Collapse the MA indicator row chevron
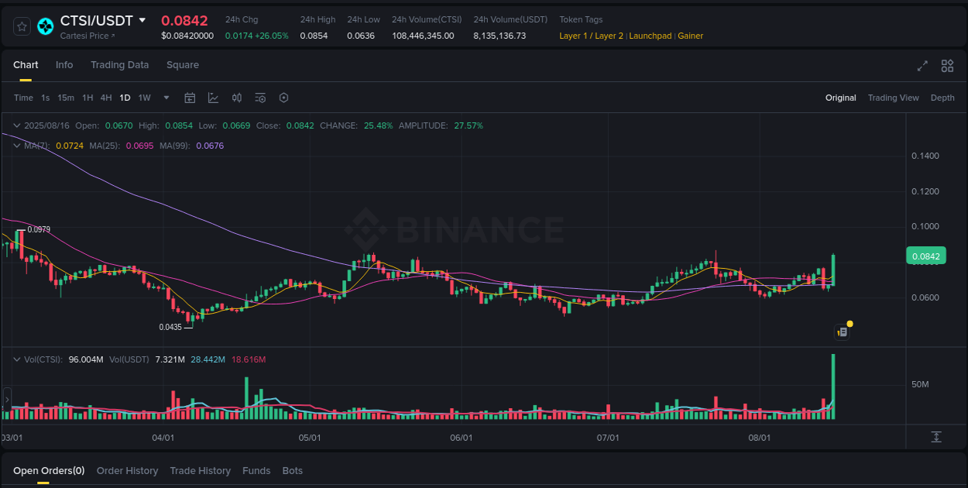968x488 pixels. [x=15, y=145]
